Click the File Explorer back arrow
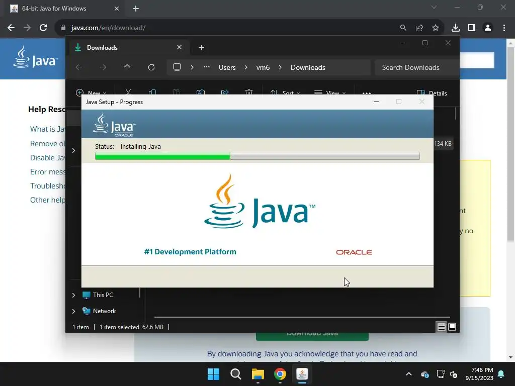 [79, 67]
